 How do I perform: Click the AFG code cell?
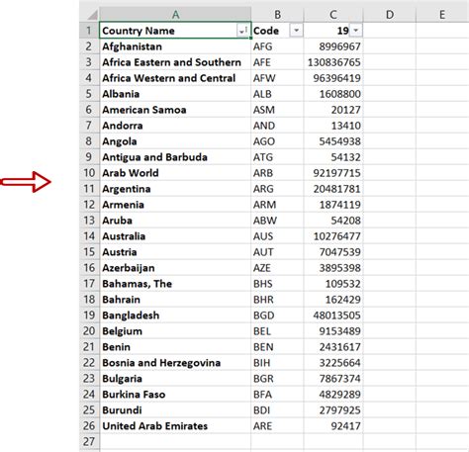pos(277,46)
